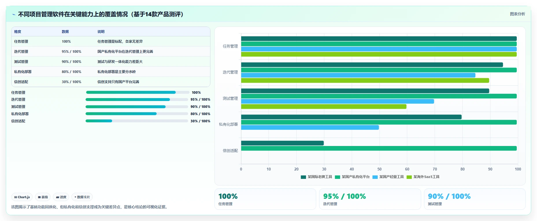Image resolution: width=537 pixels, height=221 pixels.
Task: Click the 进度 chip
Action: coord(61,197)
